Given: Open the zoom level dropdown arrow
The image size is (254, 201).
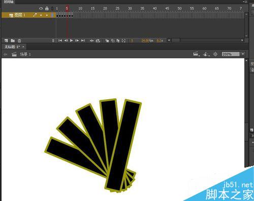Looking at the screenshot, I should [x=243, y=54].
